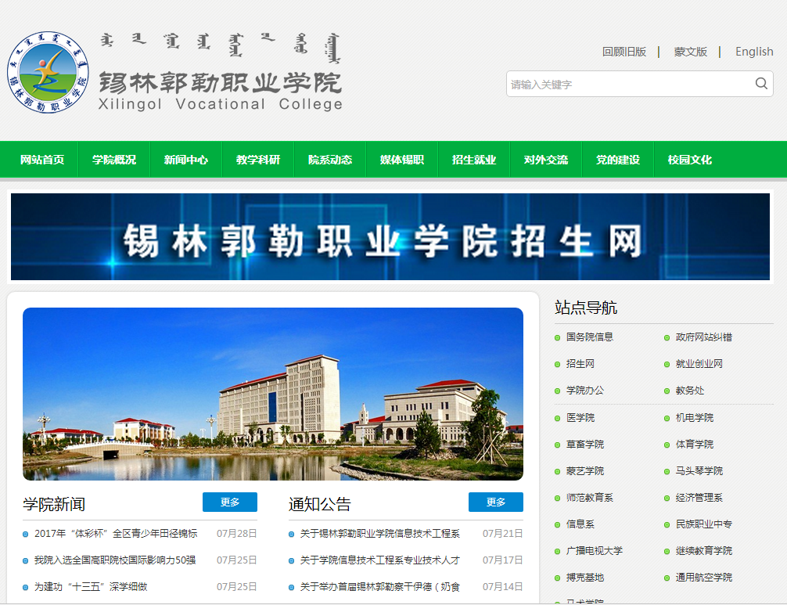Image resolution: width=787 pixels, height=605 pixels.
Task: Open news item 我院入选全国高职院校国际影响力50强
Action: click(115, 560)
